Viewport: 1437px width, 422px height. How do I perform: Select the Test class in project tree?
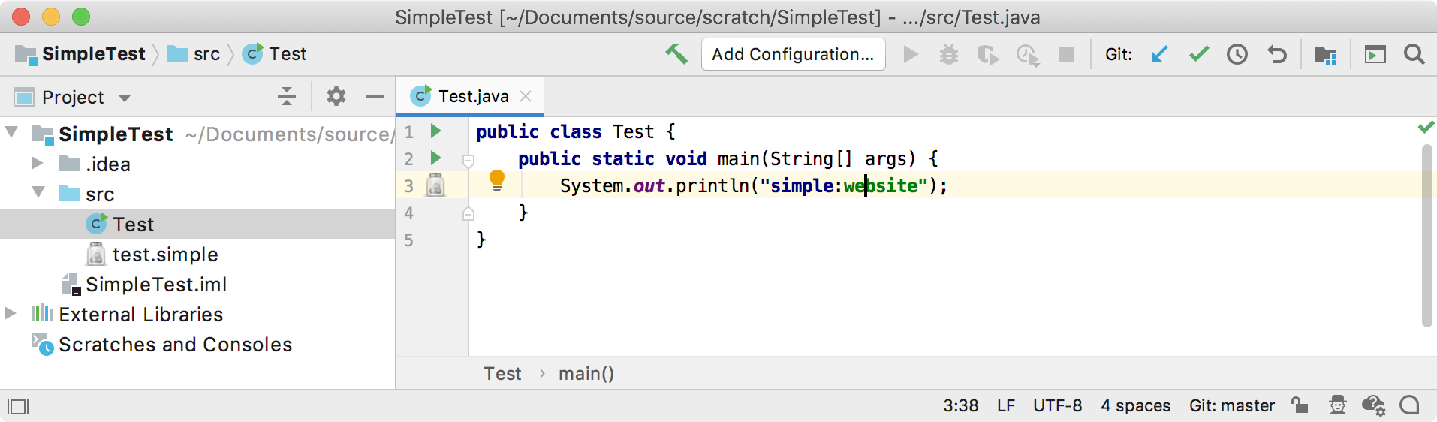coord(197,224)
